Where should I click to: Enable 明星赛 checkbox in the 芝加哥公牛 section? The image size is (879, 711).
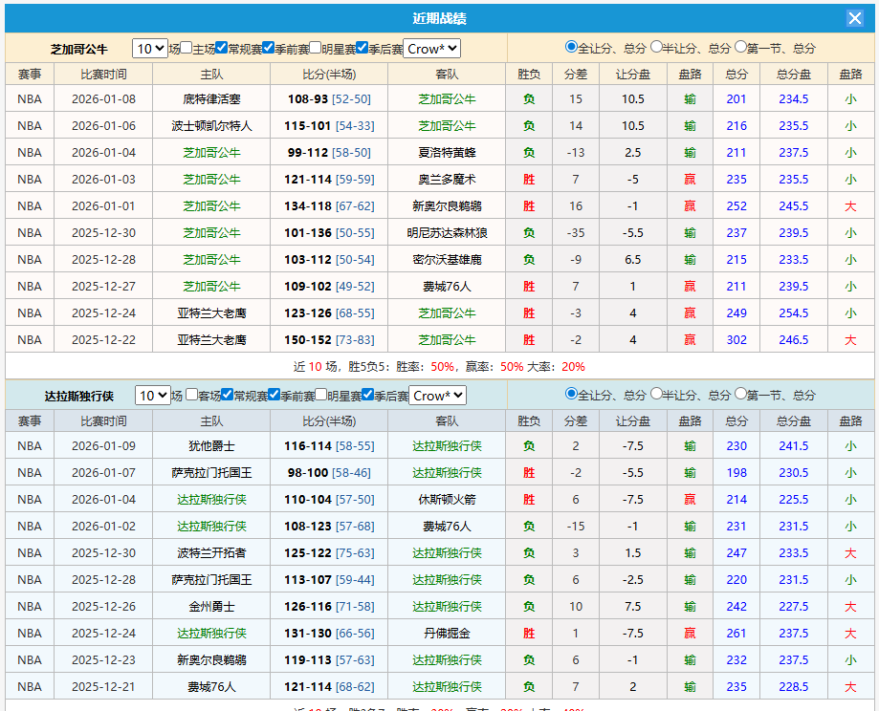click(315, 48)
